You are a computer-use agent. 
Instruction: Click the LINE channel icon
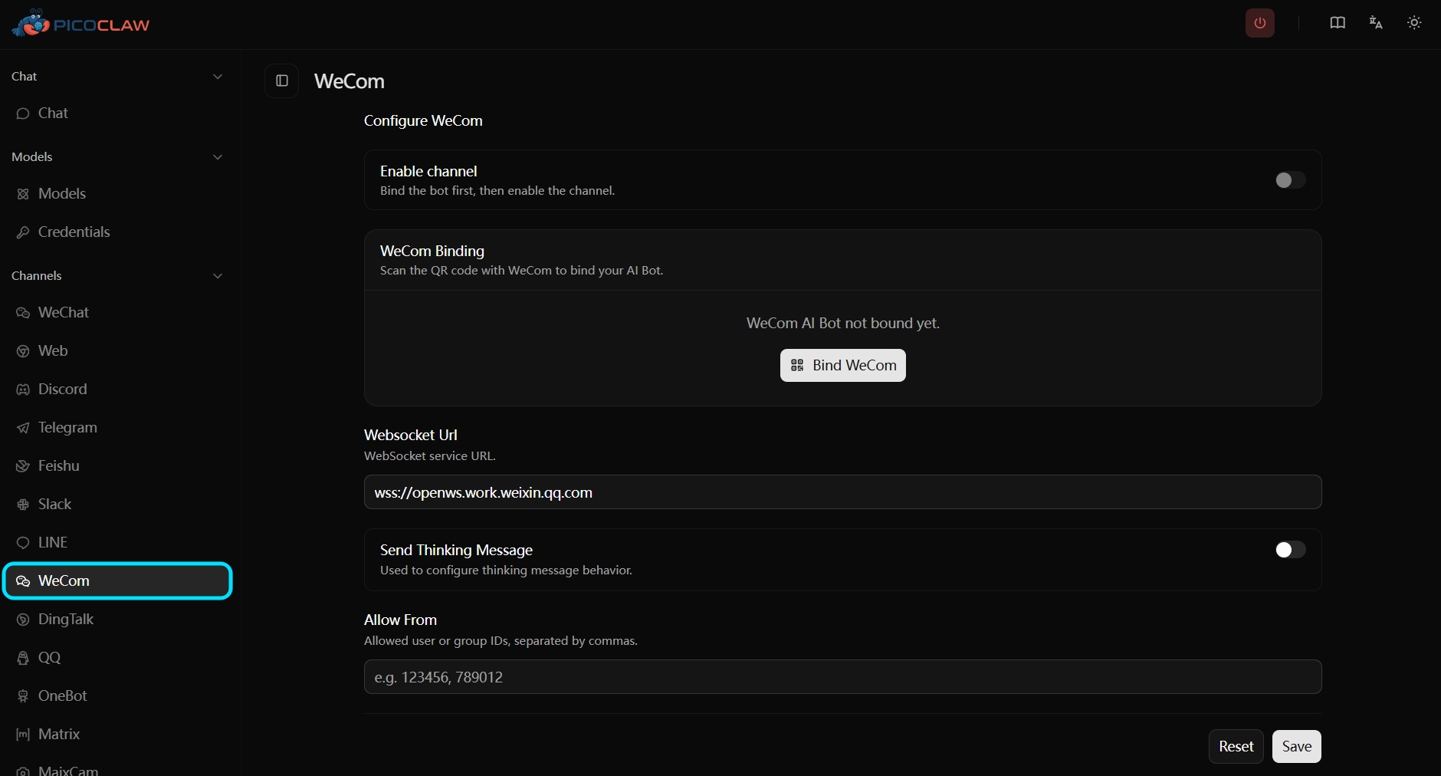[x=23, y=543]
